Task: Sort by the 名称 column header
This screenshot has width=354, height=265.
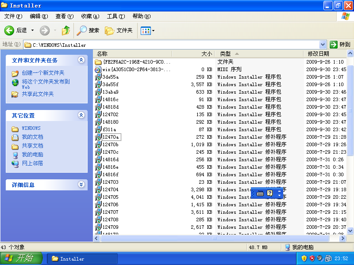Action: (x=132, y=53)
